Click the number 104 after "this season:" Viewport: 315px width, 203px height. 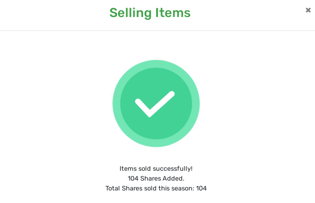click(201, 188)
